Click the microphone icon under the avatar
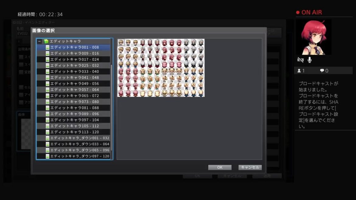 309,60
